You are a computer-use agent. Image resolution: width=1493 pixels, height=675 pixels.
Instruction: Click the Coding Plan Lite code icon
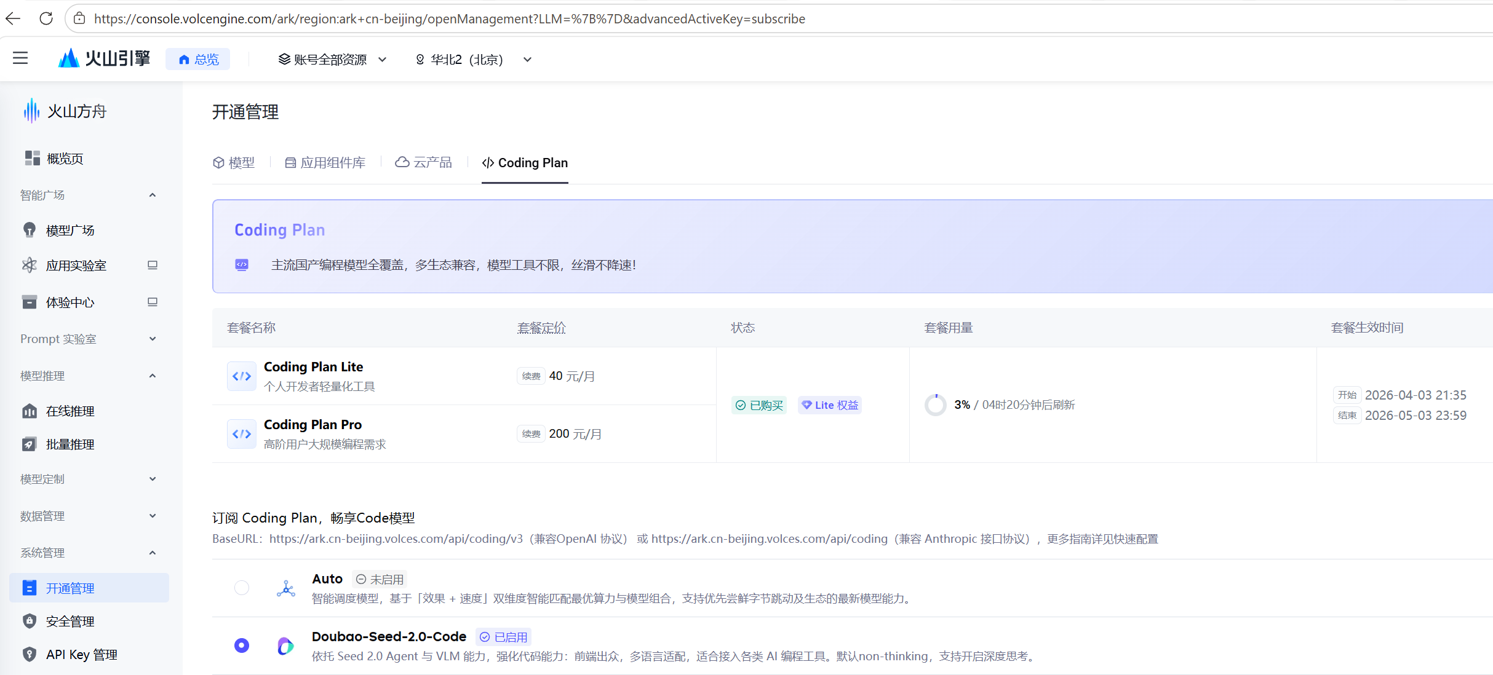(x=242, y=376)
